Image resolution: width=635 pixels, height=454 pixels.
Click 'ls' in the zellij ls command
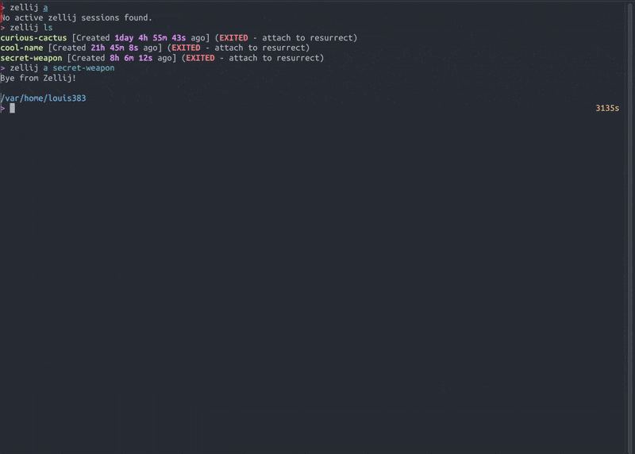coord(48,28)
